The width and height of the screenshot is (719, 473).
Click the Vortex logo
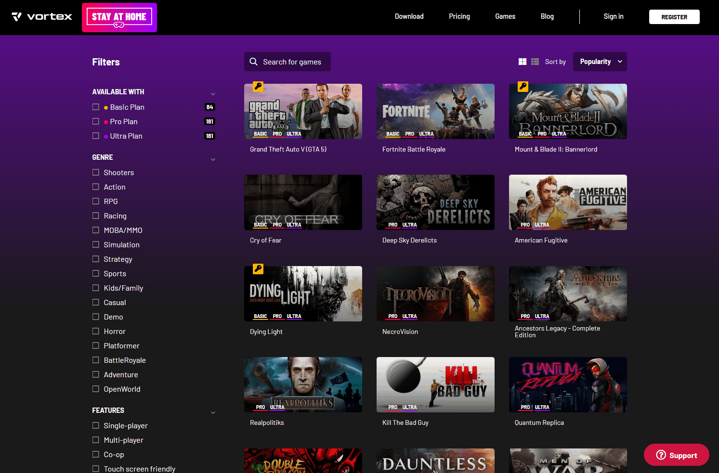point(42,17)
